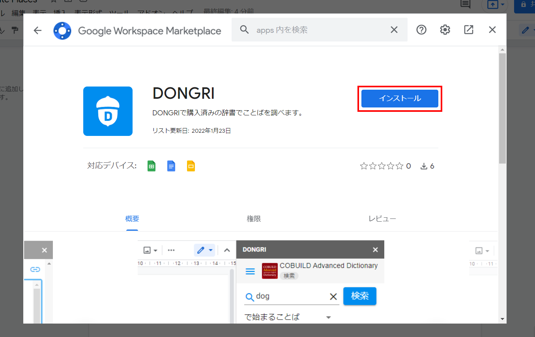
Task: Click the star rating row
Action: [x=382, y=166]
